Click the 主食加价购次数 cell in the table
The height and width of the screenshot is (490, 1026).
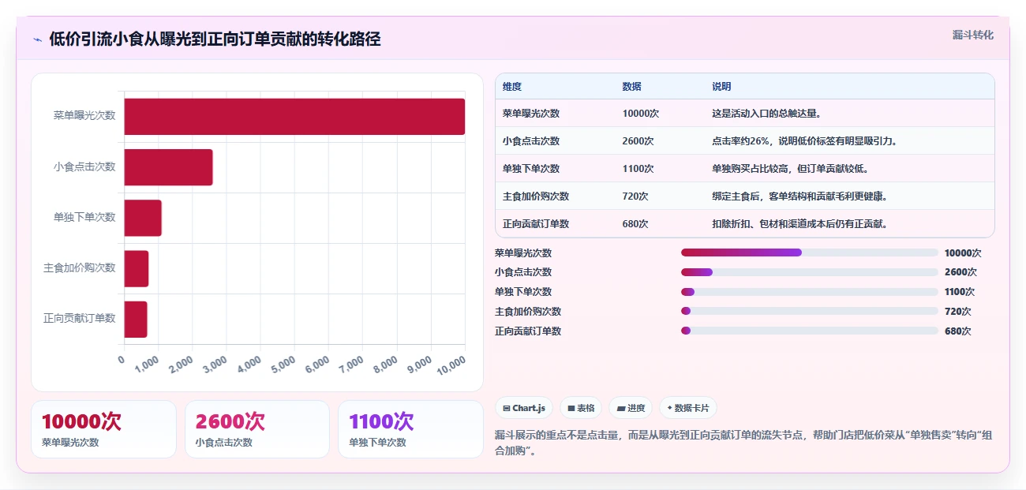[x=536, y=196]
